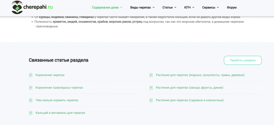Open the Кормление черепах article link
This screenshot has height=125, width=274.
50,75
